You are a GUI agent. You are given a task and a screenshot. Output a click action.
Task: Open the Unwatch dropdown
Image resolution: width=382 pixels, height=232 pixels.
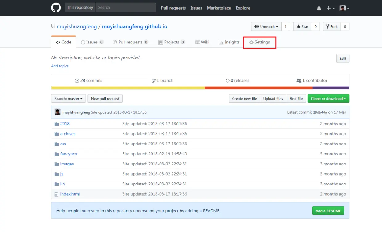pos(266,27)
